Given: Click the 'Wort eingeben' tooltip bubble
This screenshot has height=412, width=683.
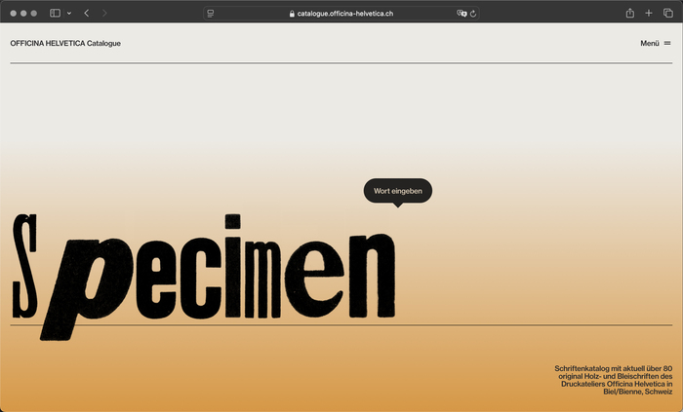Looking at the screenshot, I should tap(397, 191).
